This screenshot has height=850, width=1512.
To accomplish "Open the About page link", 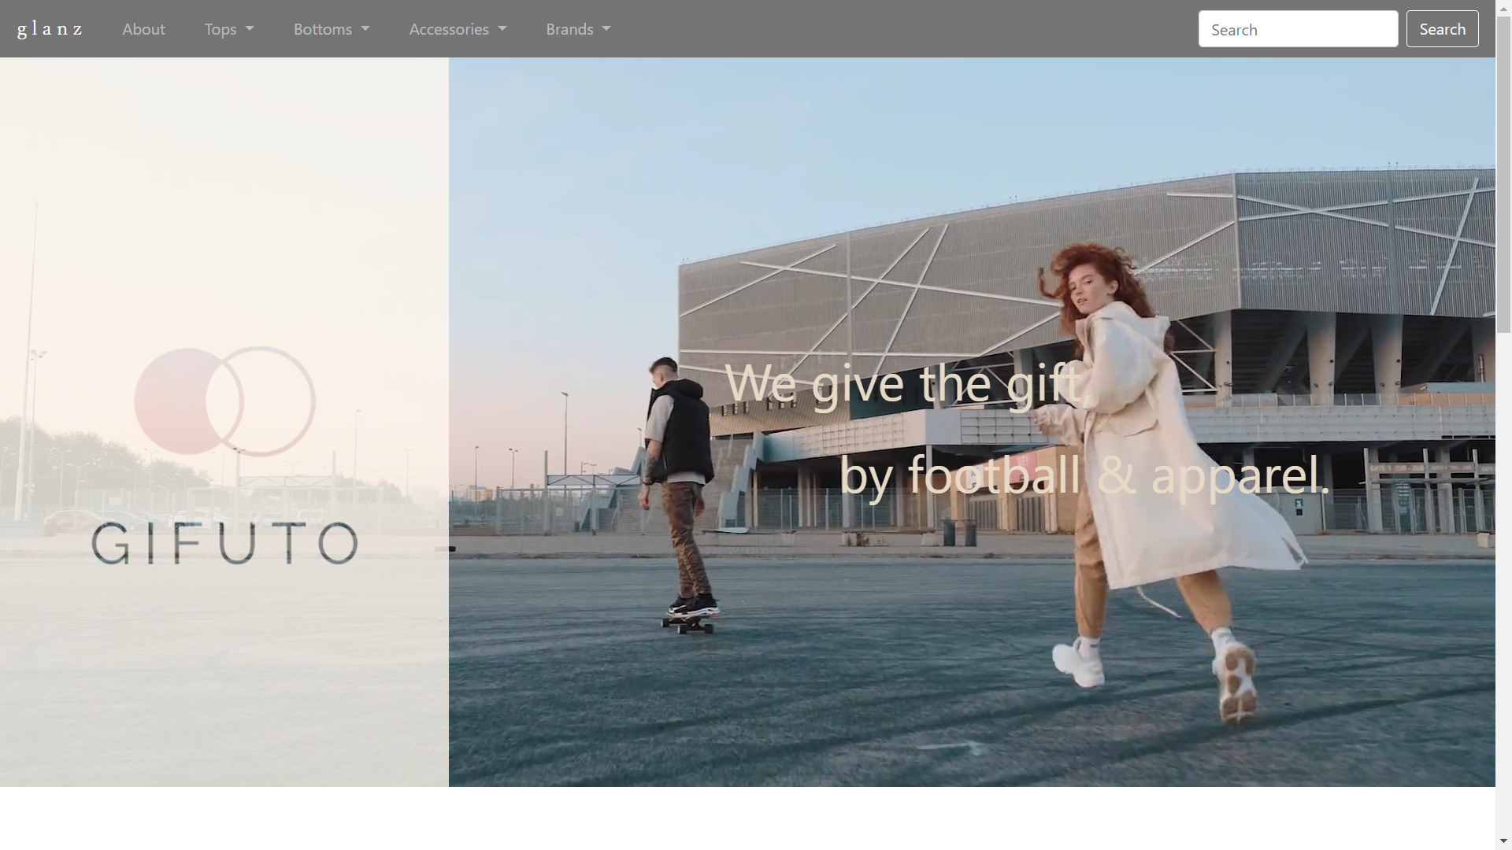I will 143,29.
